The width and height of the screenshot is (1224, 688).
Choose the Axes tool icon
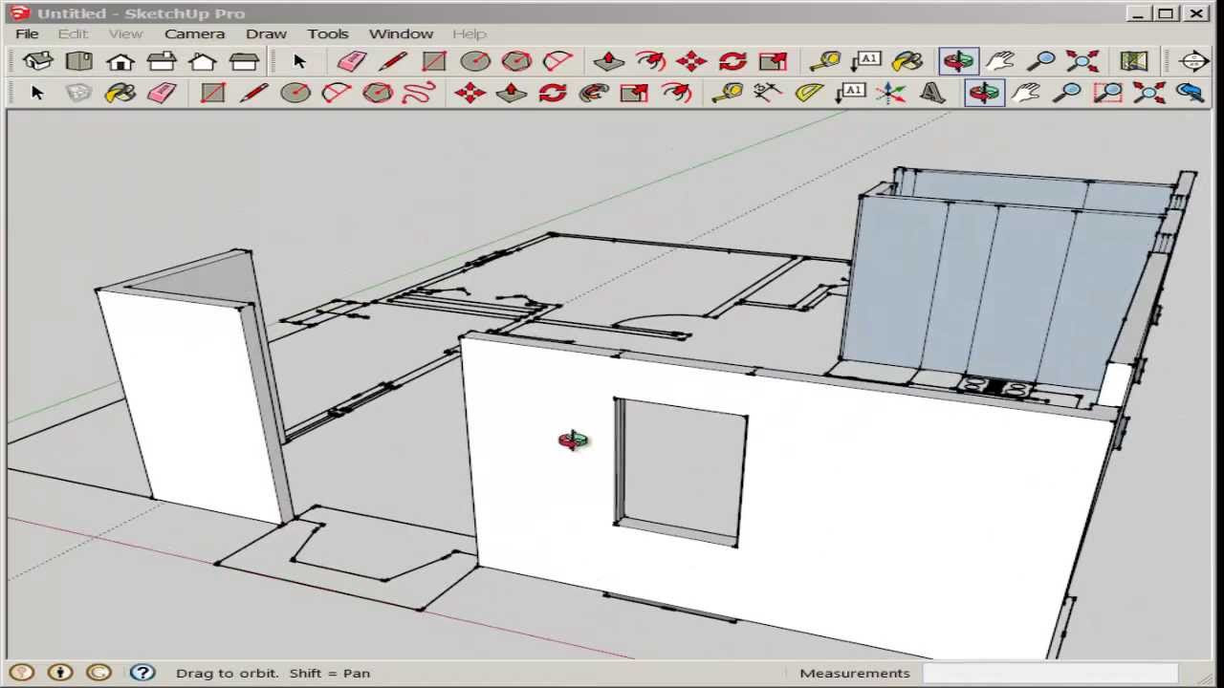[x=890, y=93]
